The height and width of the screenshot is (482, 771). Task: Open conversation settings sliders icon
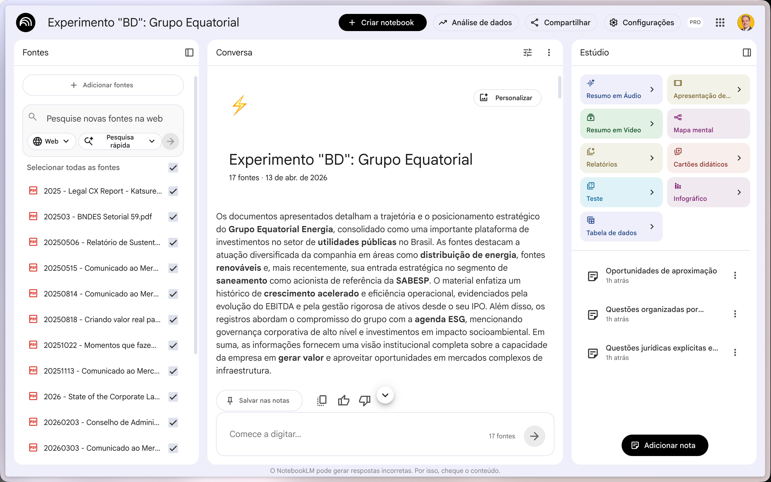click(528, 52)
